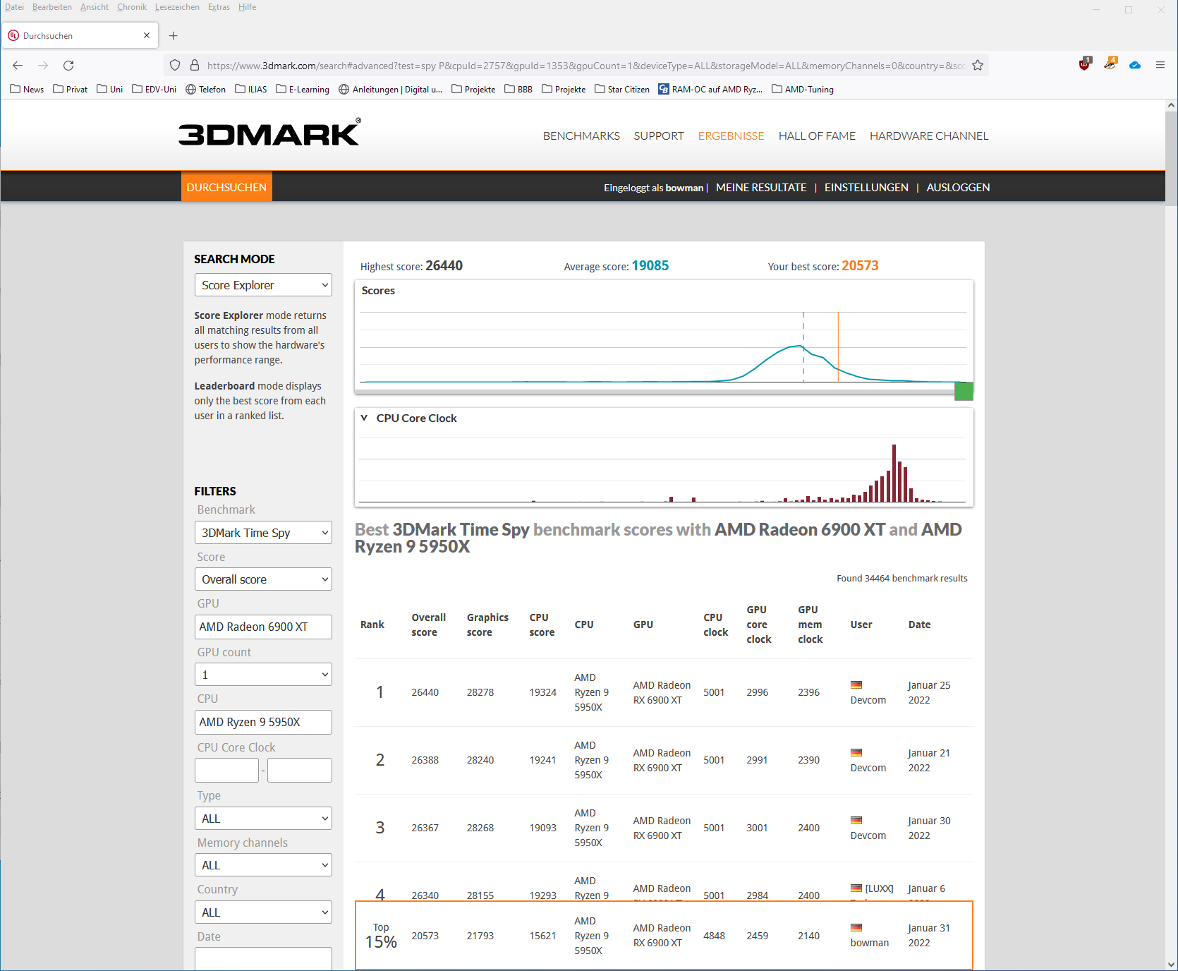The width and height of the screenshot is (1178, 971).
Task: Select the DURCHSUCHEN tab
Action: pos(226,187)
